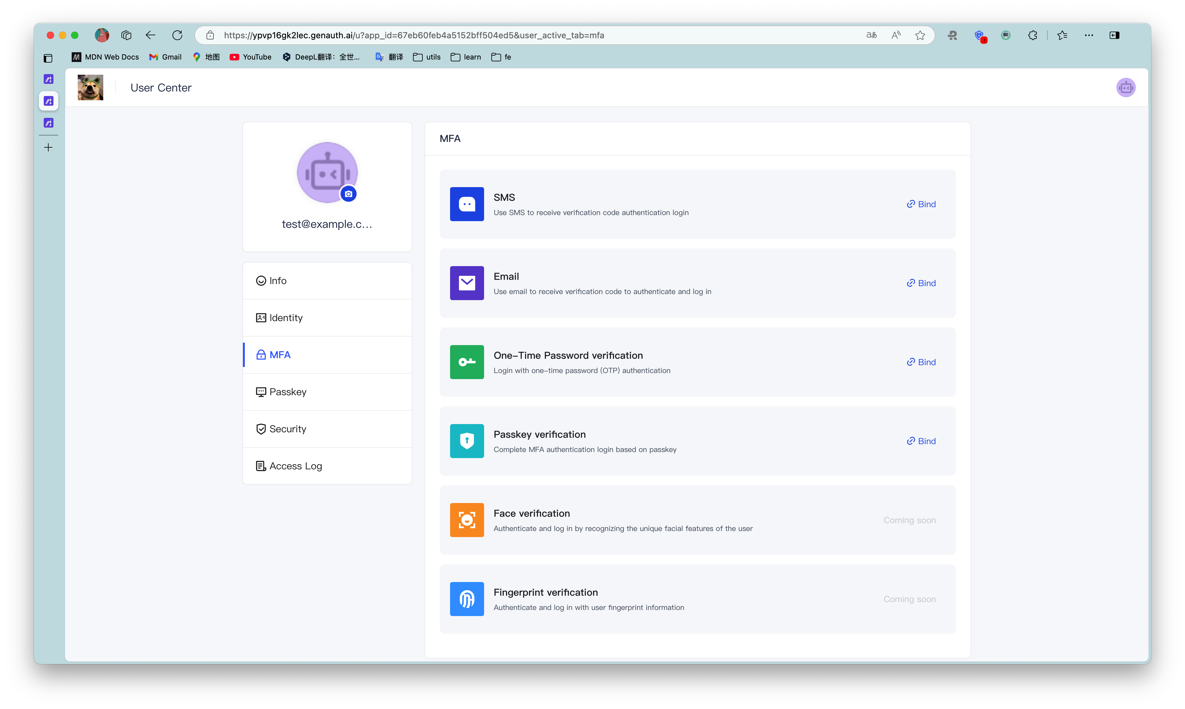Image resolution: width=1185 pixels, height=709 pixels.
Task: Select the first vertical tab in the sidebar
Action: pyautogui.click(x=49, y=79)
